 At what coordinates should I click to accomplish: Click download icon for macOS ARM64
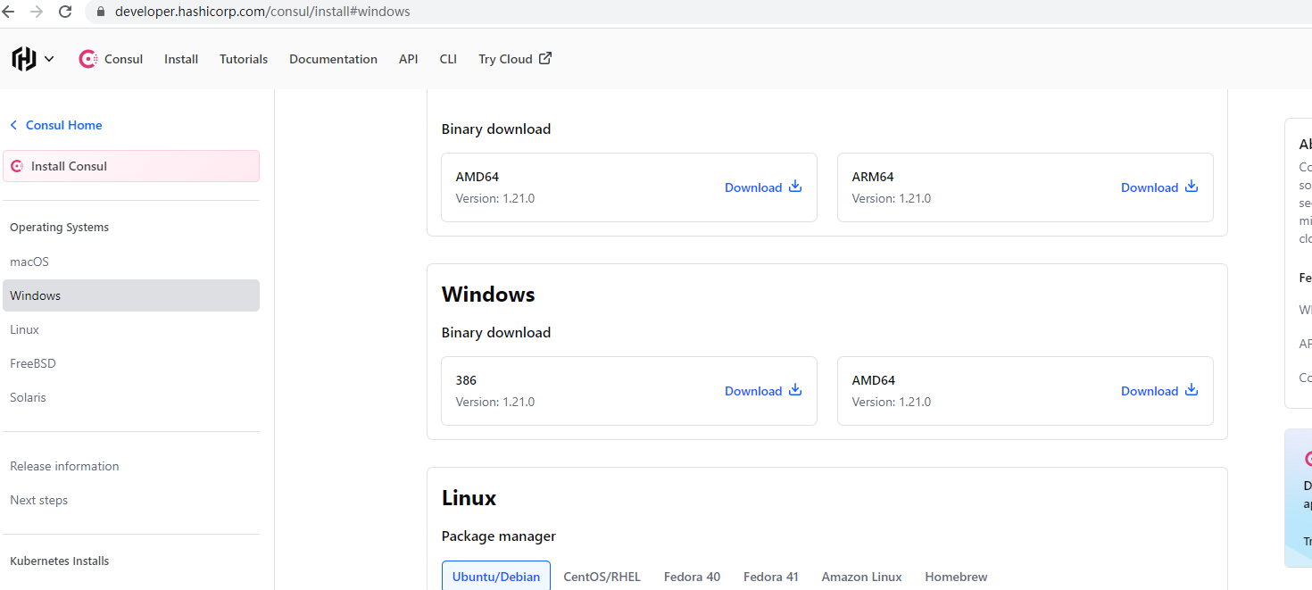(x=1192, y=187)
